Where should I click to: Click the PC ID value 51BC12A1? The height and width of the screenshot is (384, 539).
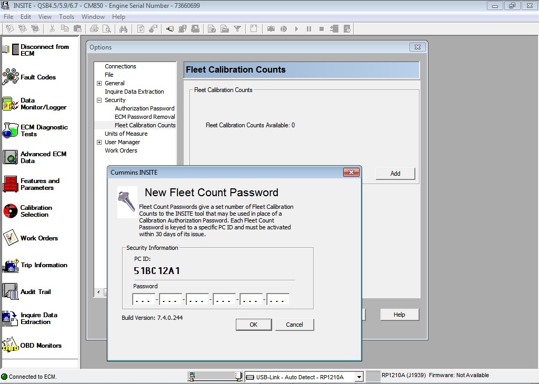157,271
